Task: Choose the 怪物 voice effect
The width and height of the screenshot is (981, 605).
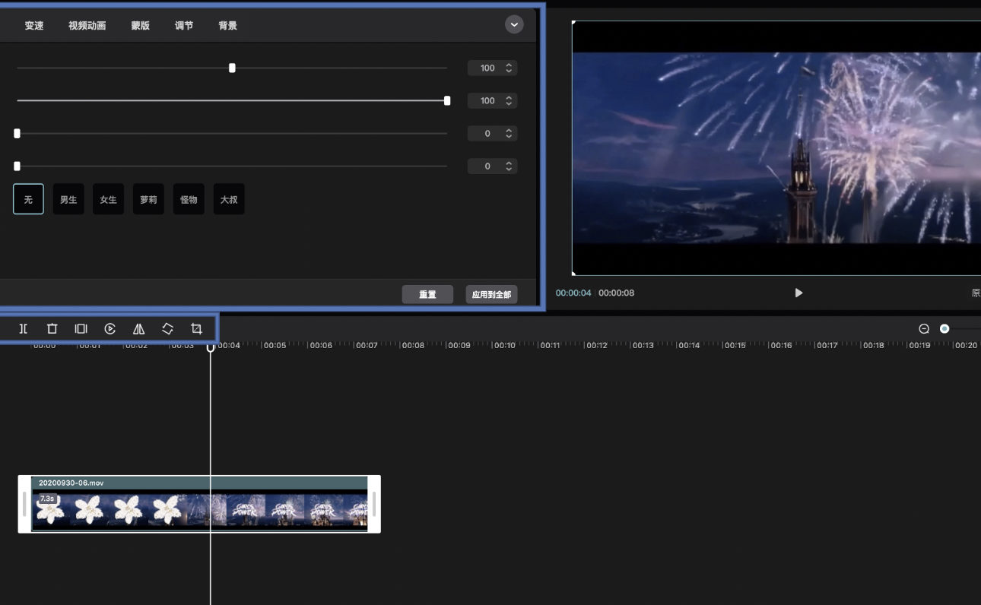Action: coord(189,199)
